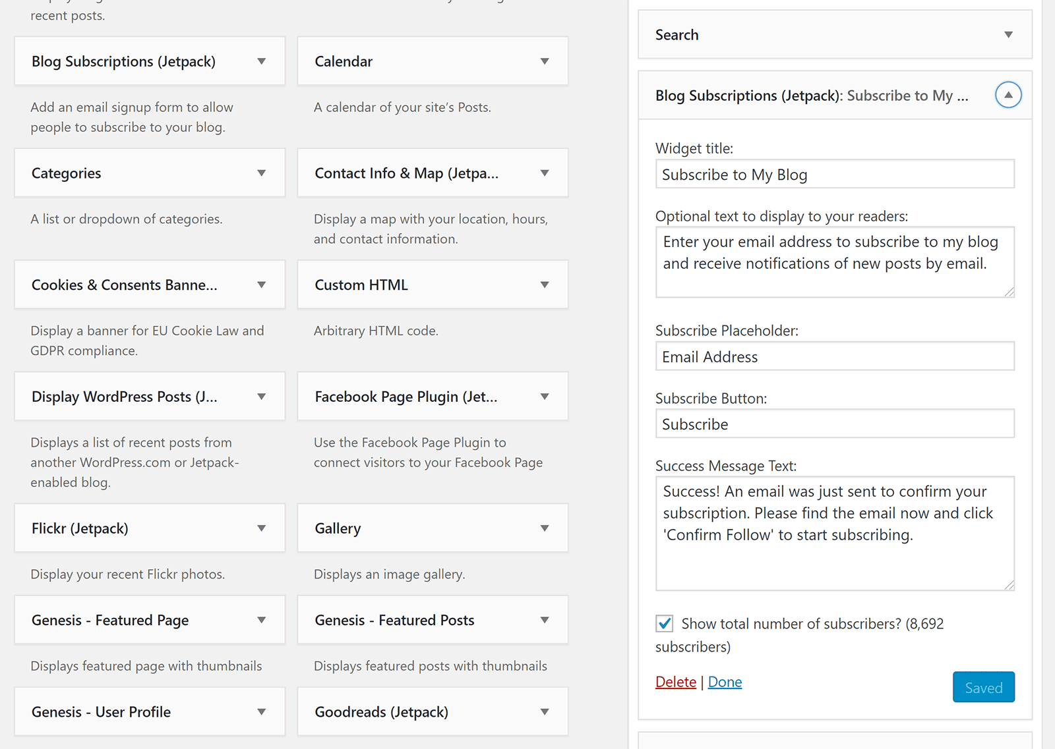Expand the Display WordPress Posts widget arrow
The height and width of the screenshot is (749, 1055).
click(261, 397)
